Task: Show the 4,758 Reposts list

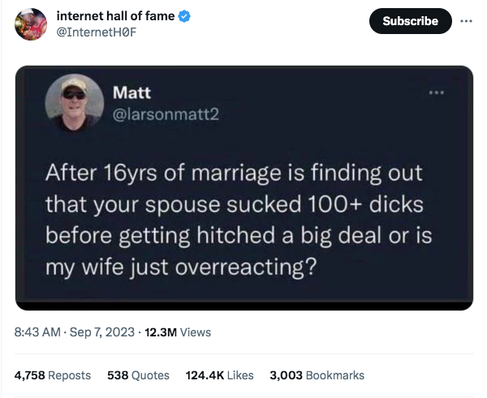Action: (51, 375)
